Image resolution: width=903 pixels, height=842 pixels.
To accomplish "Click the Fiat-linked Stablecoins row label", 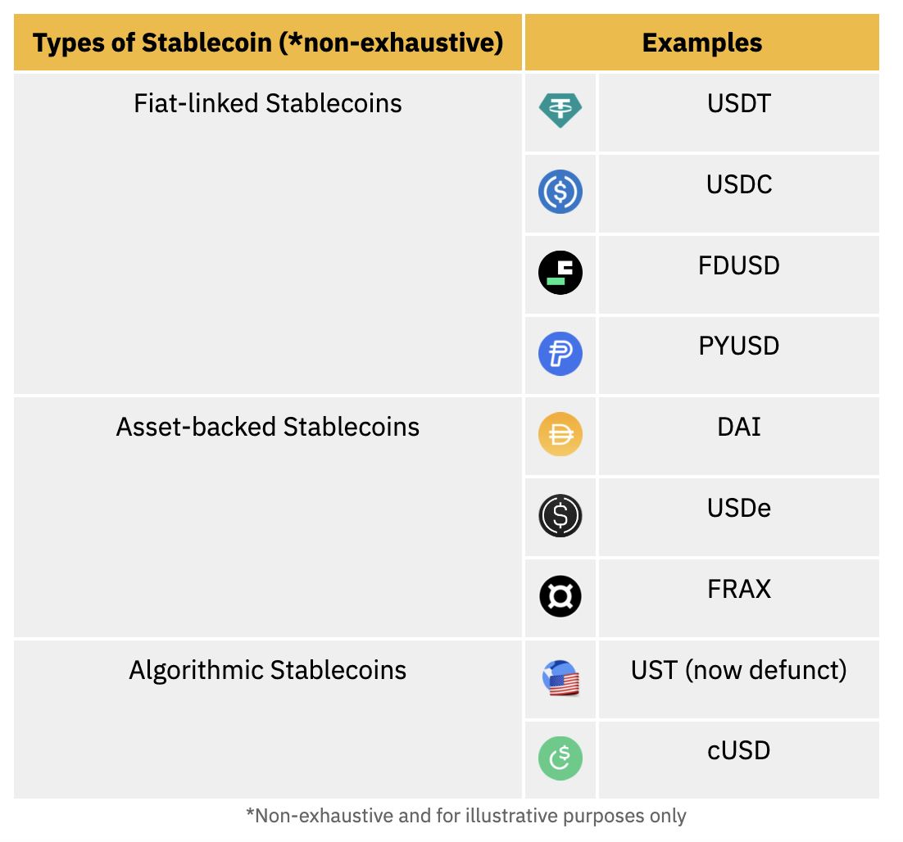I will (268, 104).
